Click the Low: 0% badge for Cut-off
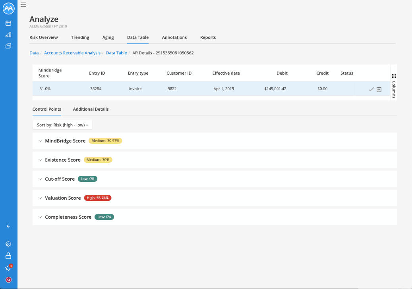Image resolution: width=412 pixels, height=289 pixels. pos(87,179)
